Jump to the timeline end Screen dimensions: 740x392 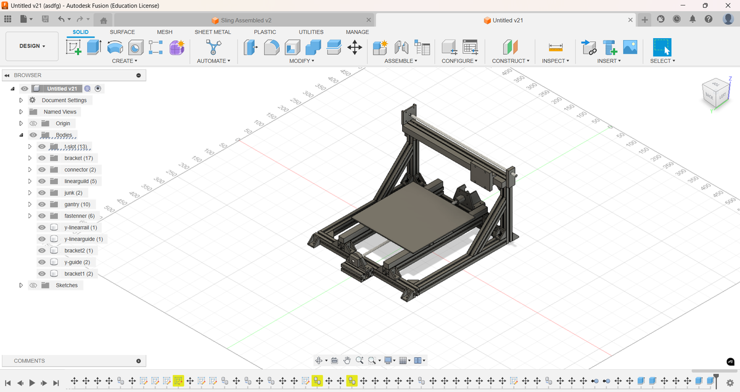(x=56, y=383)
